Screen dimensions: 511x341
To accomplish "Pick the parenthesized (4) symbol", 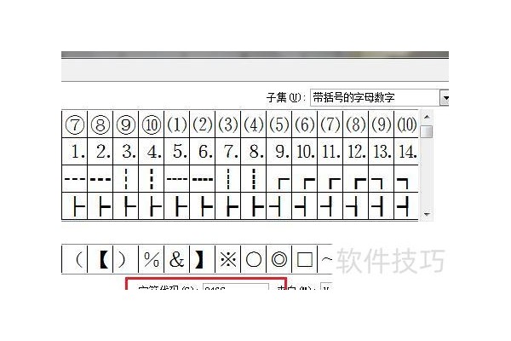I will click(254, 124).
